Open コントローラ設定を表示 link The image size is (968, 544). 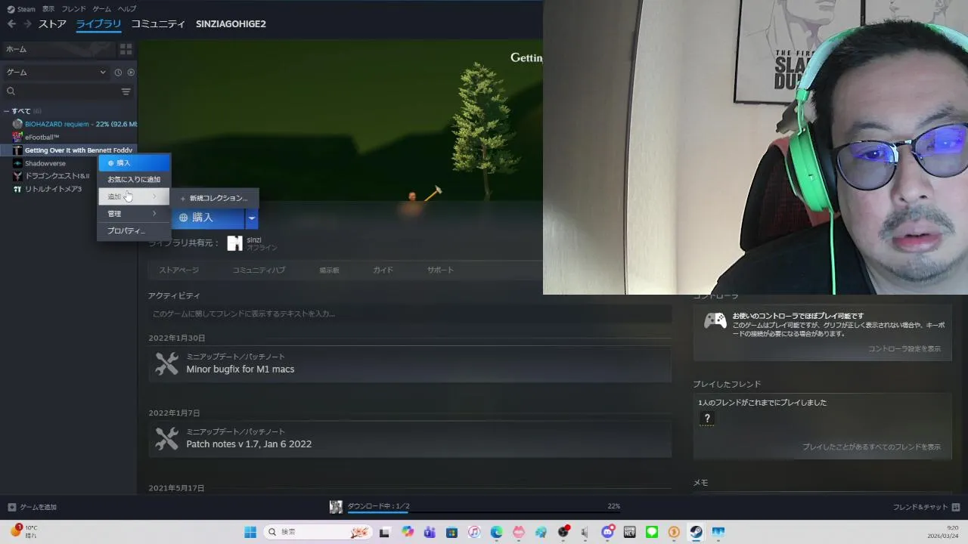point(904,349)
